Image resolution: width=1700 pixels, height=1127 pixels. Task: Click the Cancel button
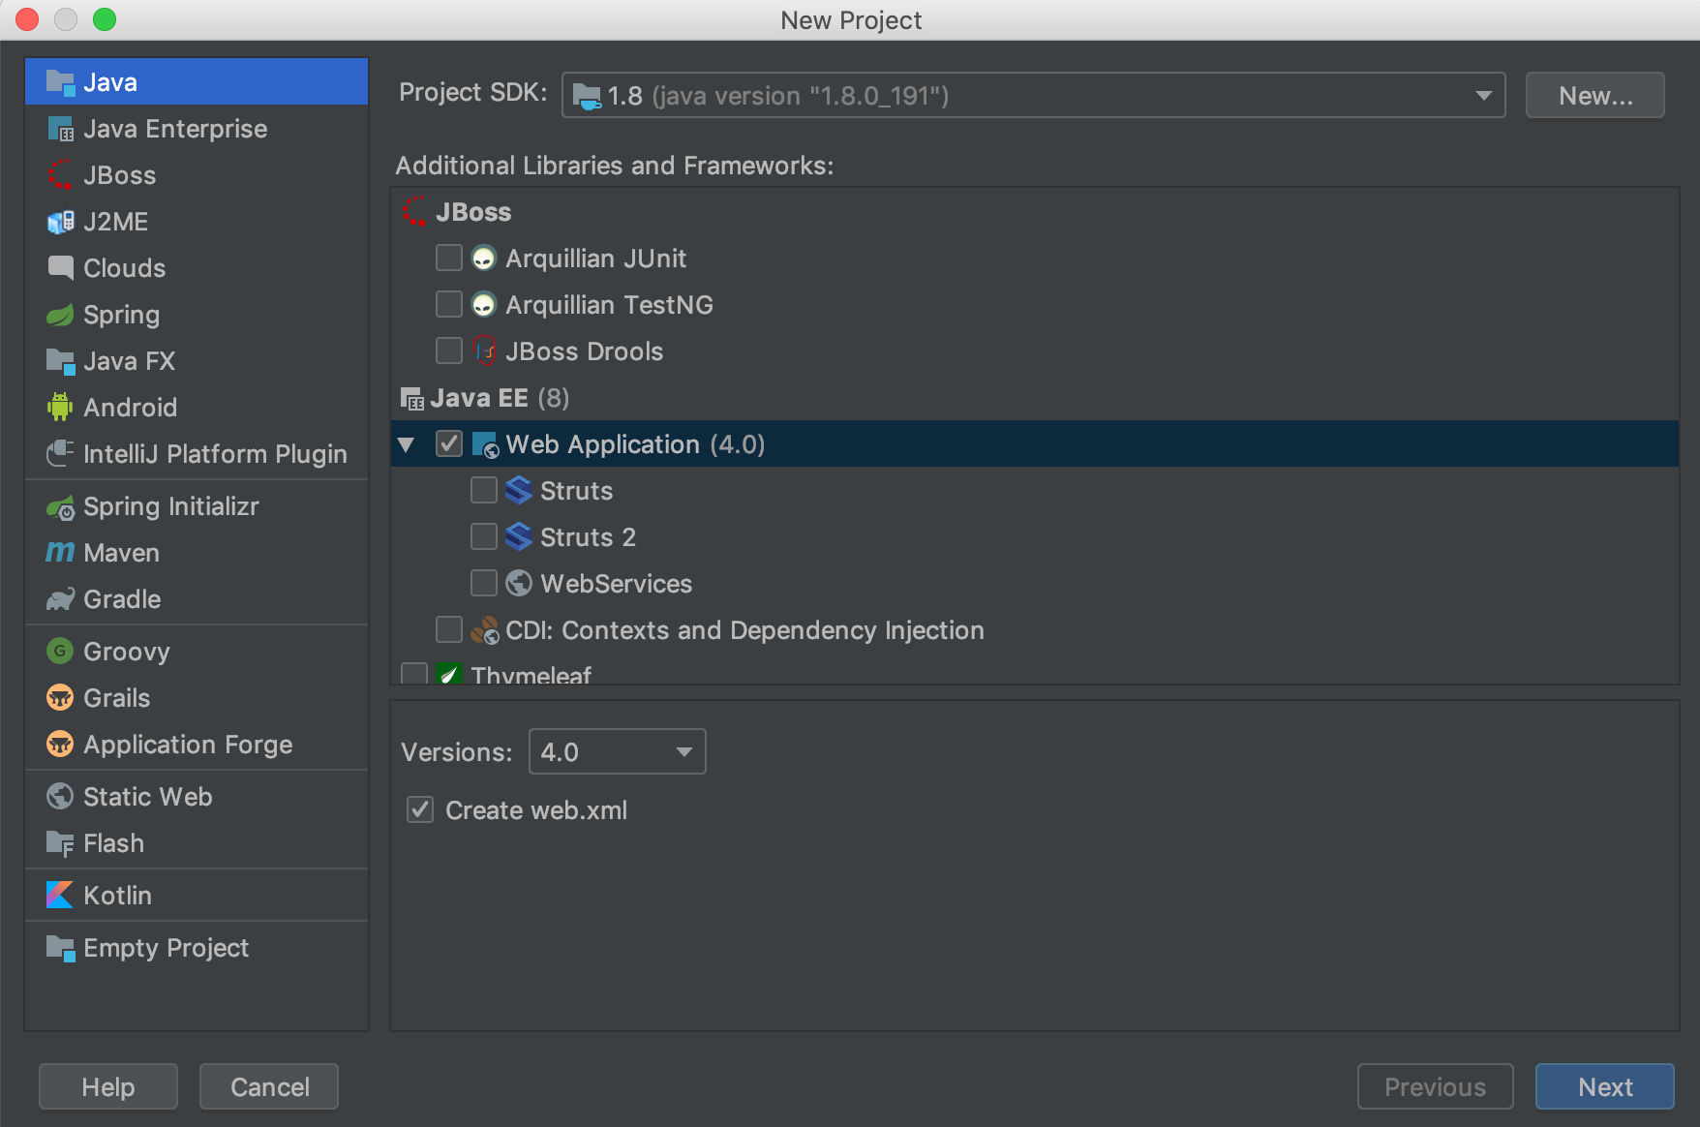click(x=269, y=1086)
